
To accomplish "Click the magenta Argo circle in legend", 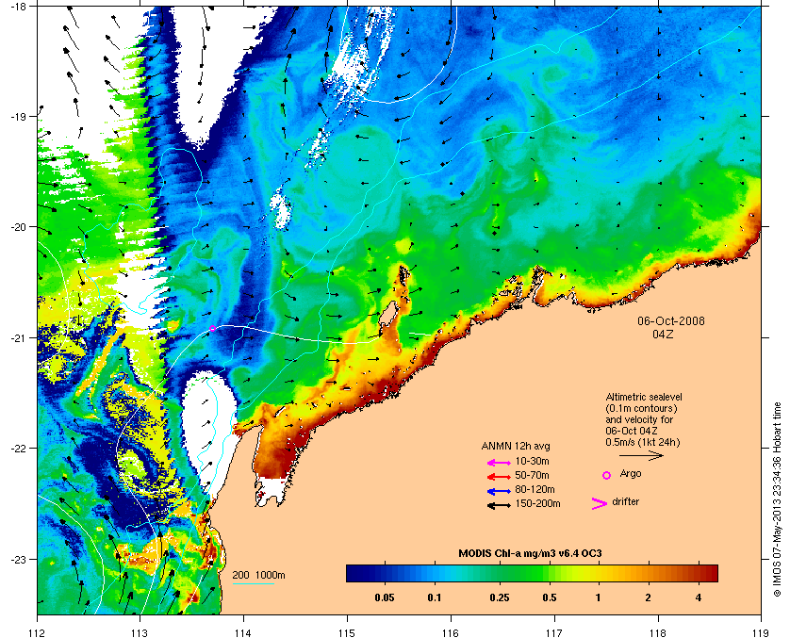I will [606, 475].
